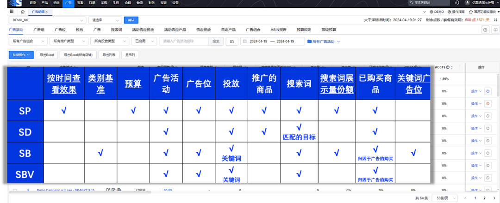Go to next page arrow
This screenshot has height=203, width=500.
click(494, 198)
